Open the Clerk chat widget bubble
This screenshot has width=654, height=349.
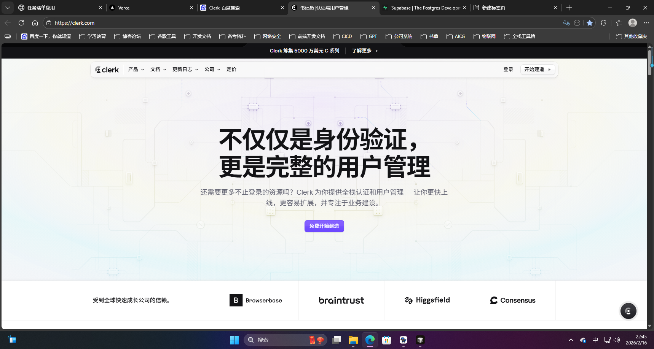point(628,311)
